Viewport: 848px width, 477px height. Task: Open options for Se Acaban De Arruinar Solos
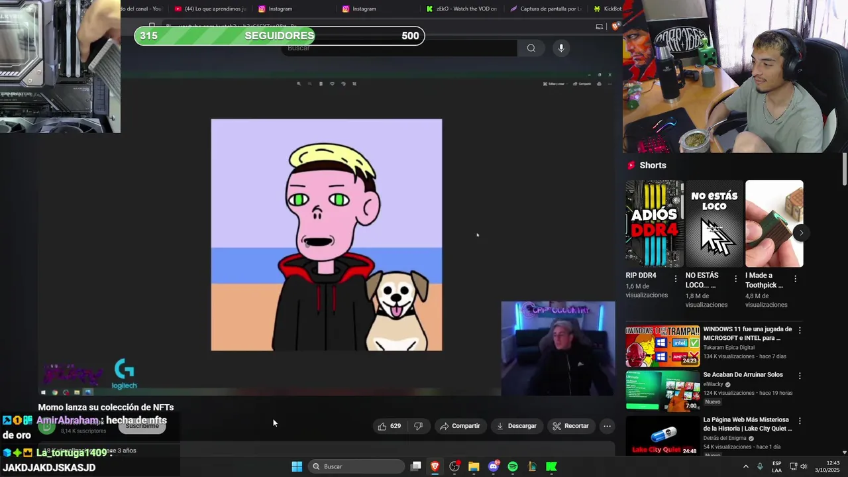click(x=800, y=376)
